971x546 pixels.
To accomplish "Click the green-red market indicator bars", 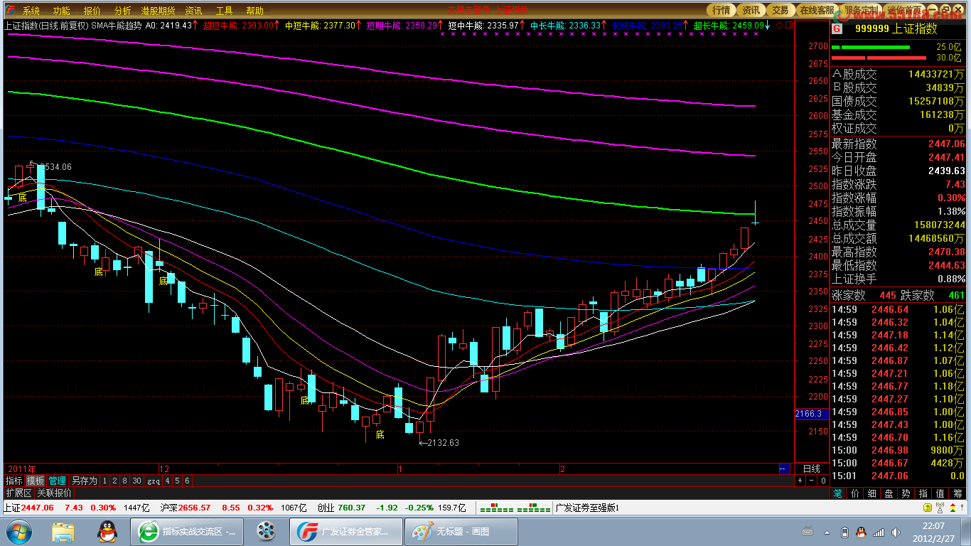I will [x=515, y=508].
